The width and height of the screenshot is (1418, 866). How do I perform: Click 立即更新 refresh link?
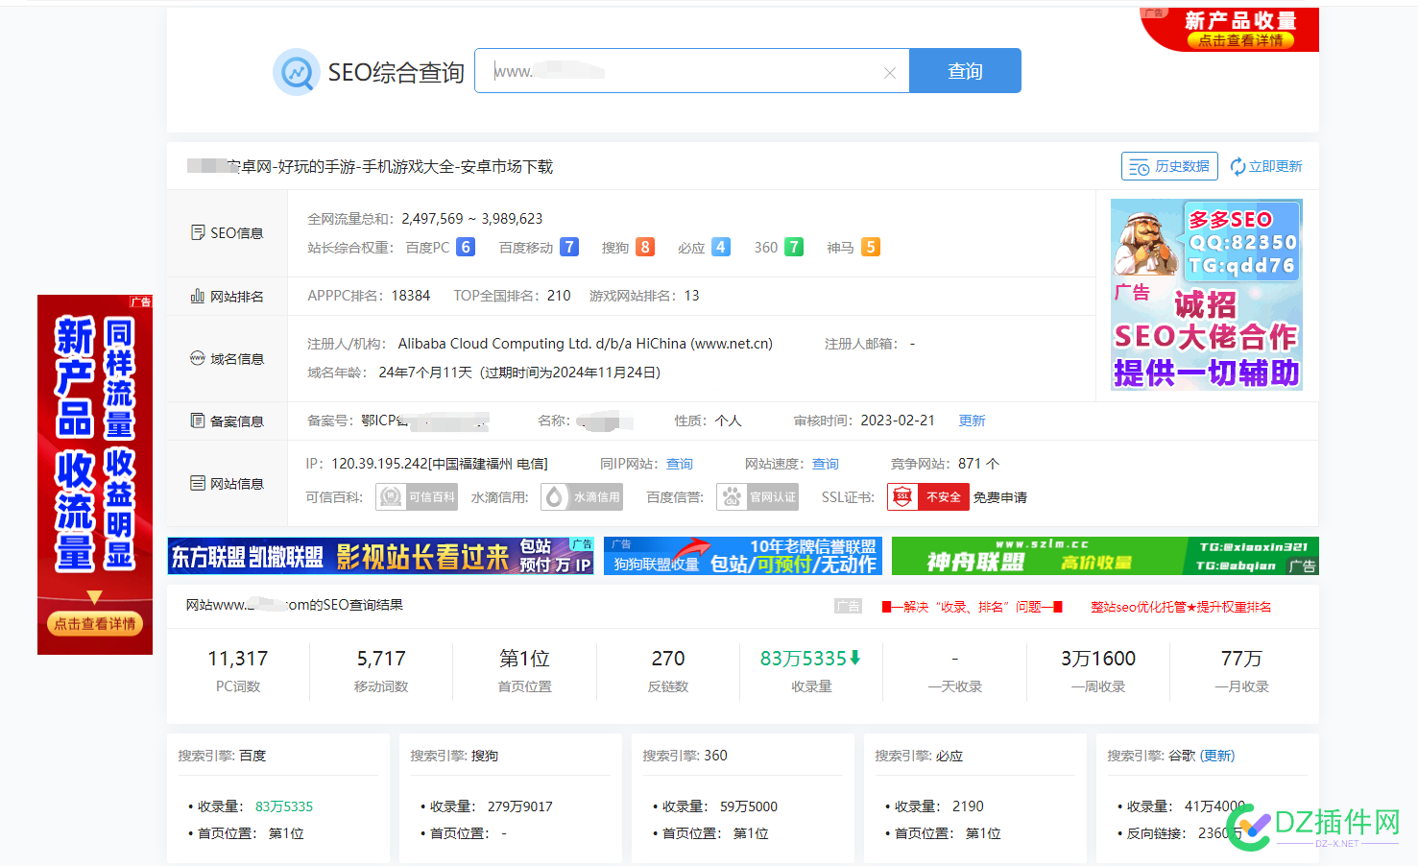click(x=1266, y=166)
